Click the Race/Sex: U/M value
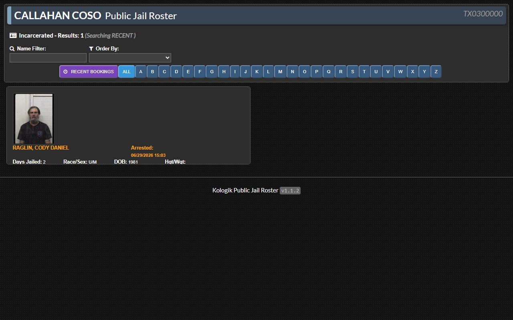Screen dimensions: 513x320 click(x=80, y=162)
